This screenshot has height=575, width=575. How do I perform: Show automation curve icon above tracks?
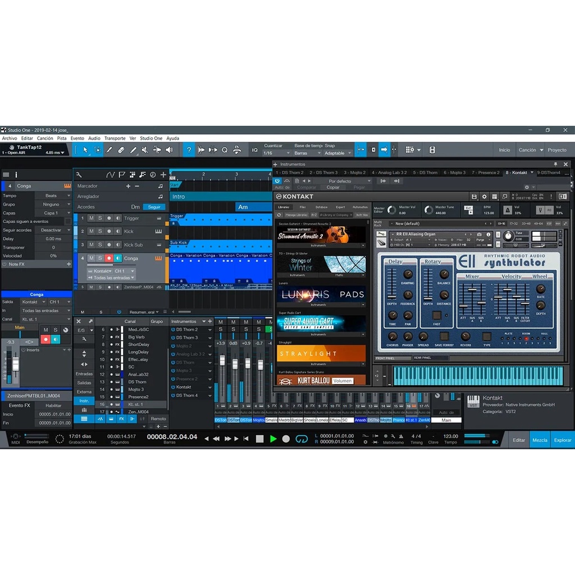pos(110,175)
